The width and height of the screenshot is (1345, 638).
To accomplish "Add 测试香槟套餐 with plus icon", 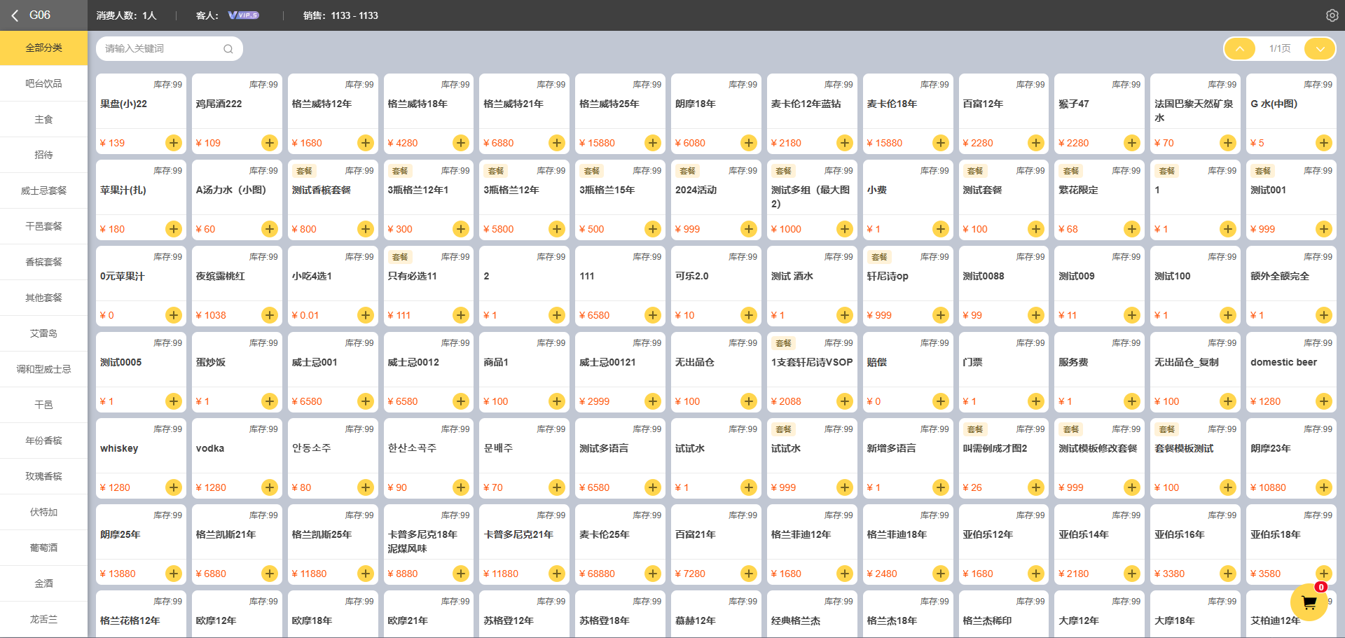I will pyautogui.click(x=365, y=229).
